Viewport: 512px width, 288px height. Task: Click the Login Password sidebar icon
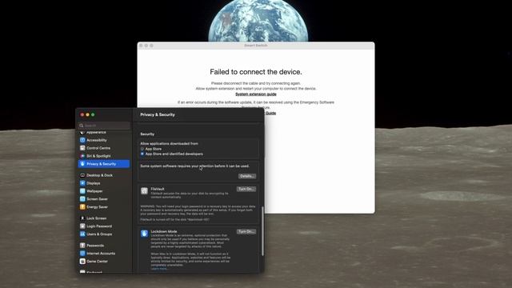(x=82, y=226)
